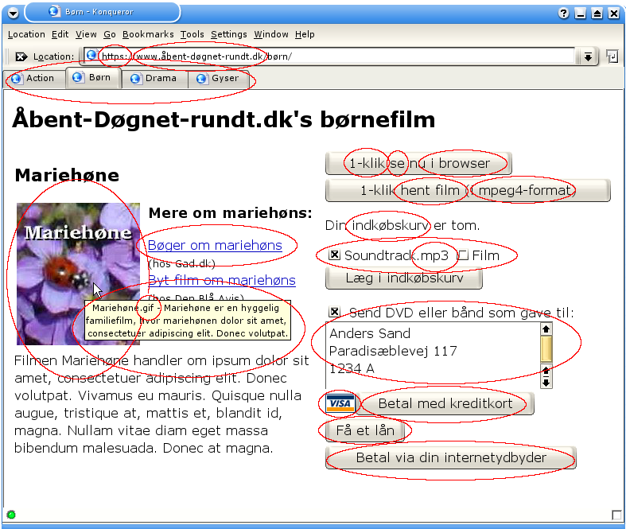Open the window menu icon in title bar
626x529 pixels.
14,14
